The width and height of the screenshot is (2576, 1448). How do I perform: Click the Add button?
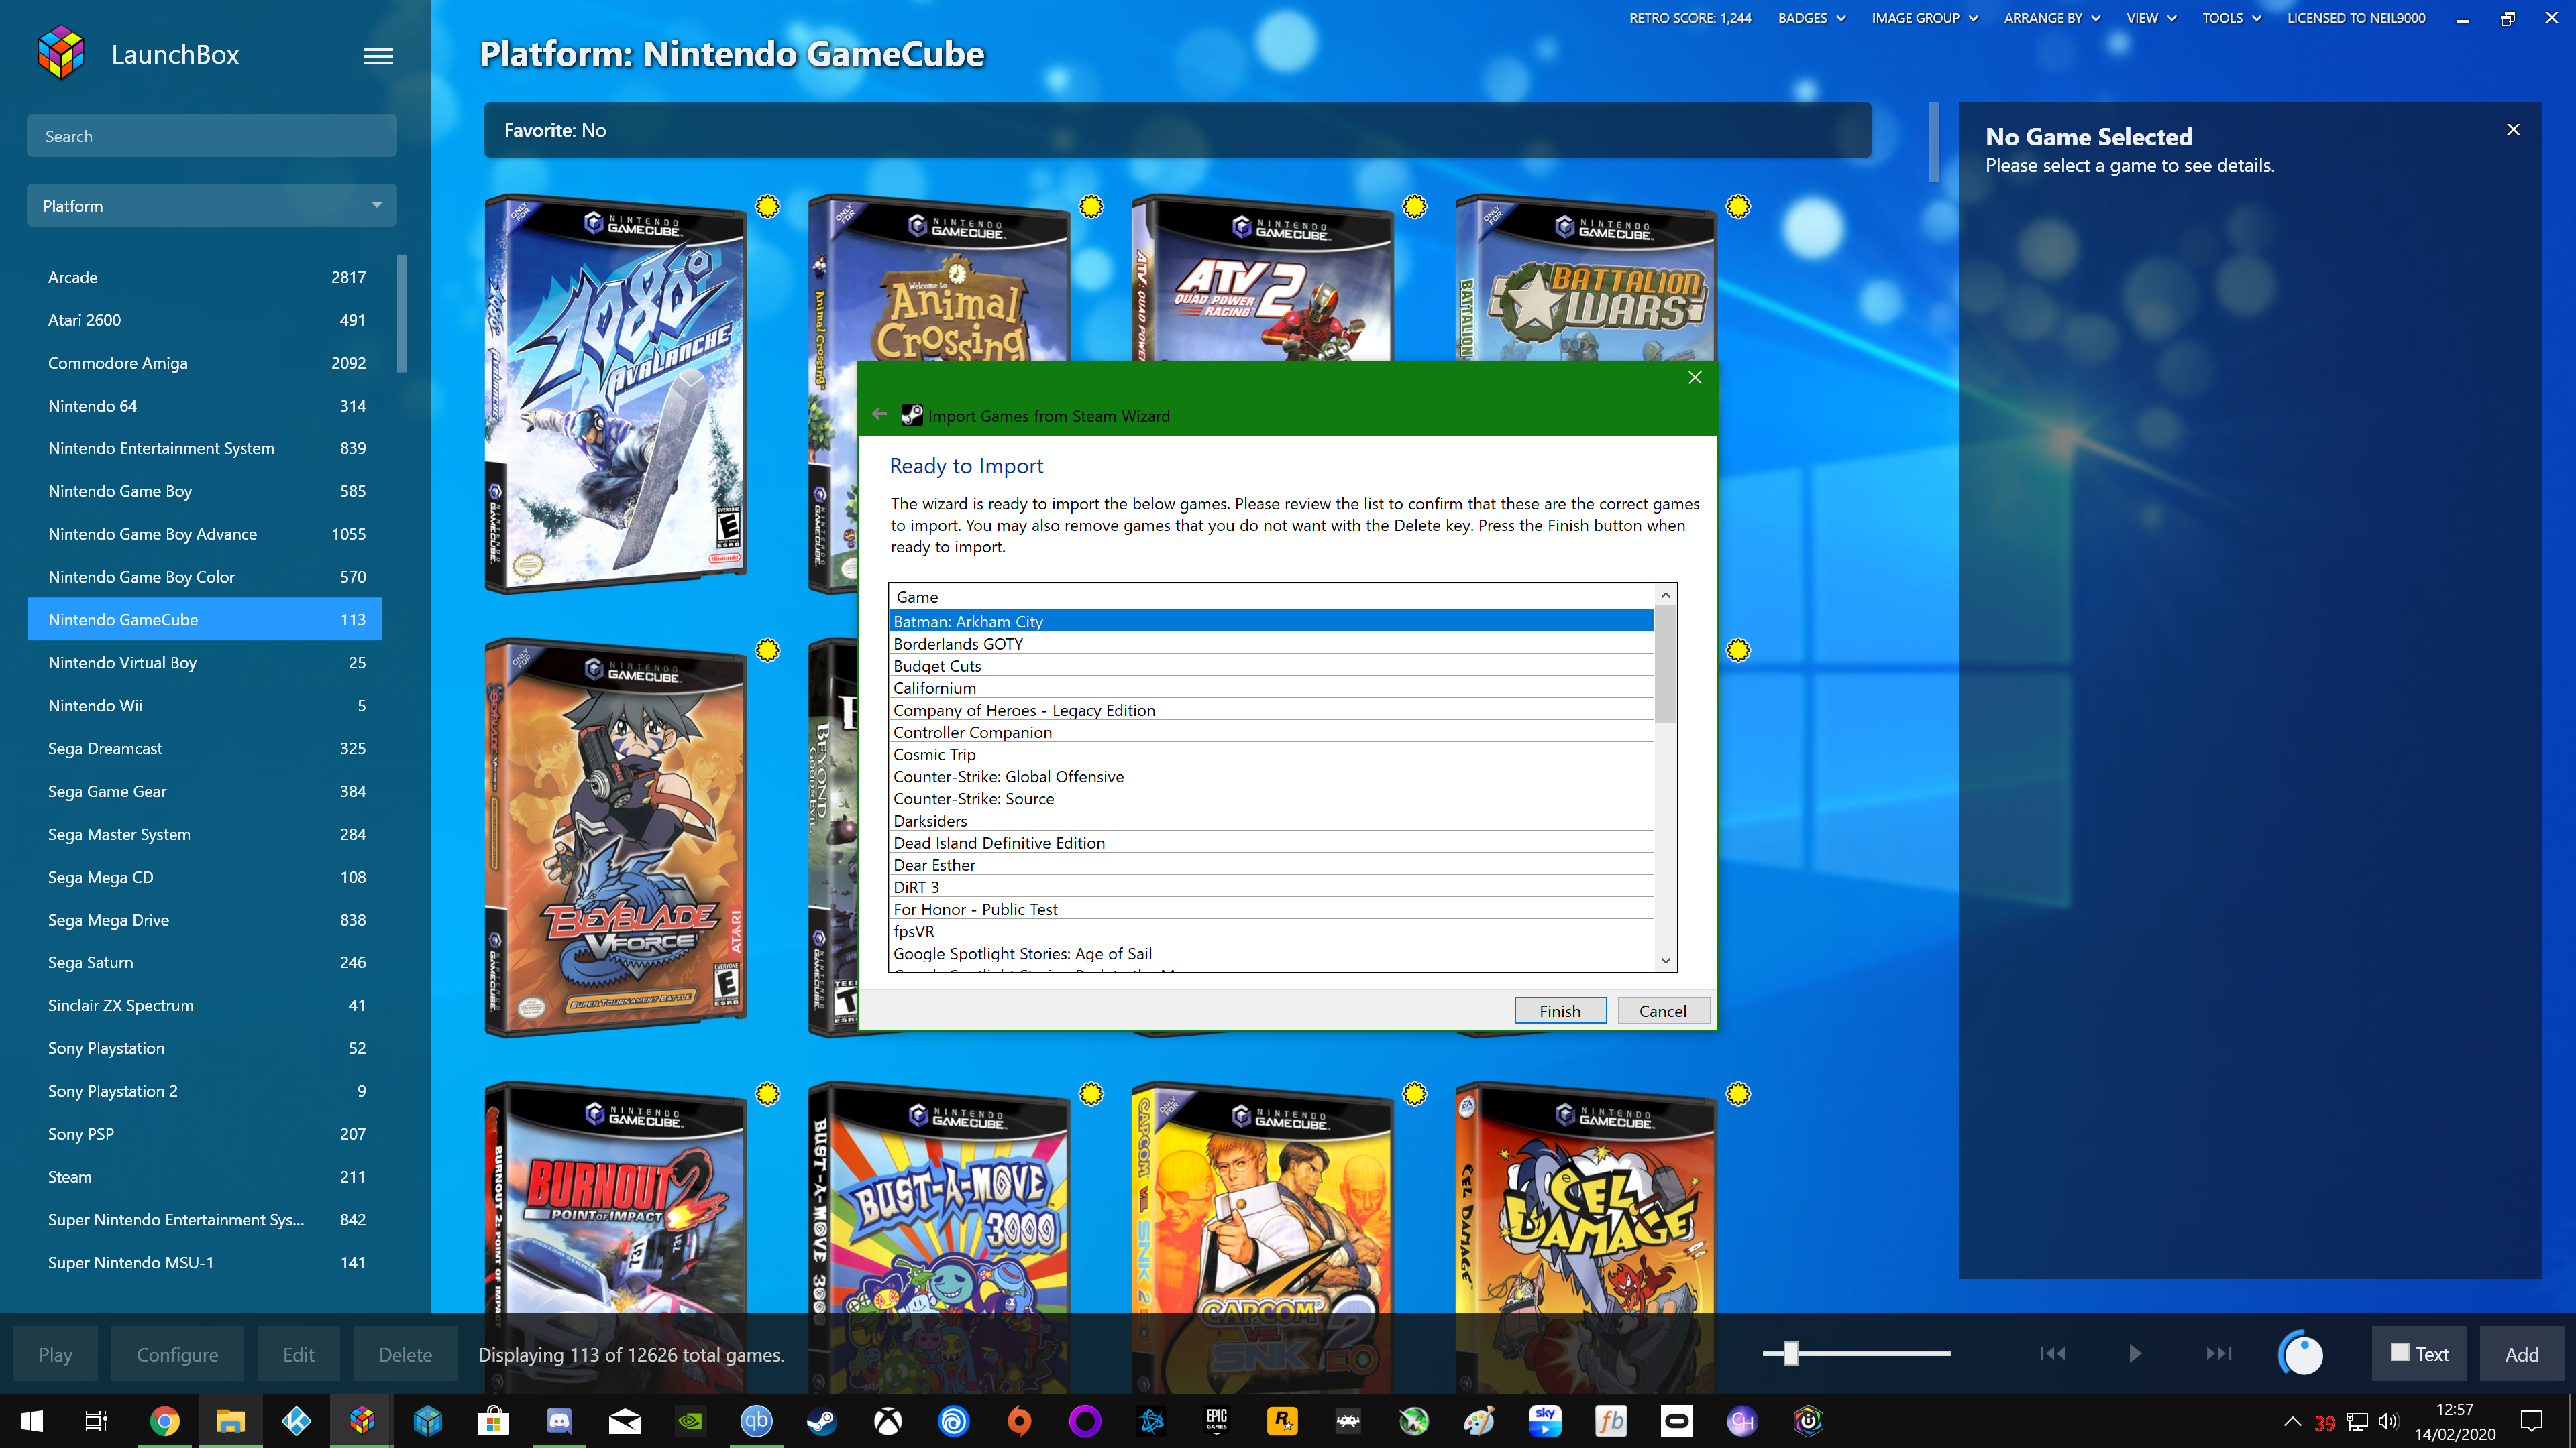point(2521,1354)
